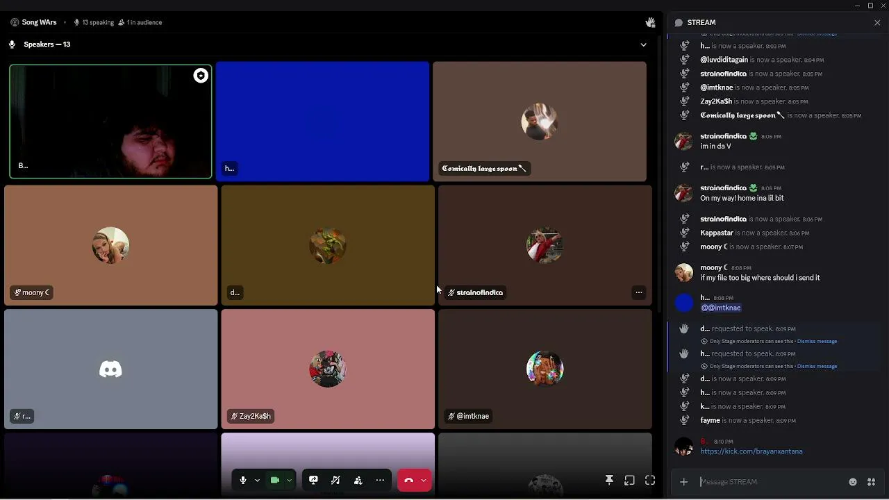The width and height of the screenshot is (889, 500).
Task: Select the Comically large spoon speaker tile
Action: click(540, 122)
